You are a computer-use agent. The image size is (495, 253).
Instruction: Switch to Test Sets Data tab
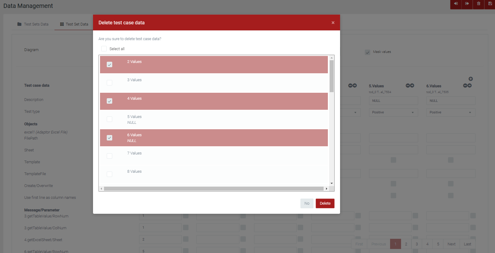33,24
